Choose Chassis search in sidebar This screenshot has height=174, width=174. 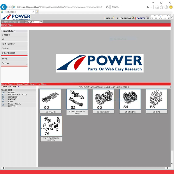tap(14, 35)
